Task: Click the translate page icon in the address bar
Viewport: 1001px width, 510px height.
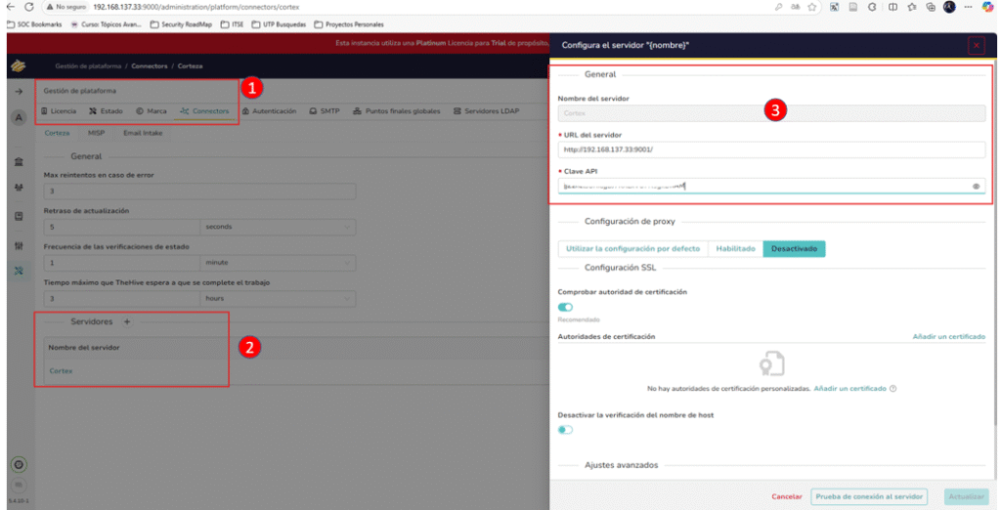Action: click(796, 7)
